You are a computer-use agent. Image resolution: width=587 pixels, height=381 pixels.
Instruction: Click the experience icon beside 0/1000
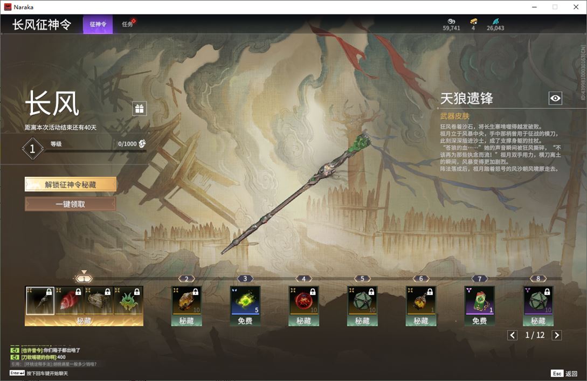(x=142, y=143)
